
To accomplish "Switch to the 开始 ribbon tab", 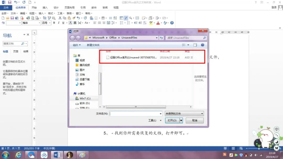I will pyautogui.click(x=34, y=8).
